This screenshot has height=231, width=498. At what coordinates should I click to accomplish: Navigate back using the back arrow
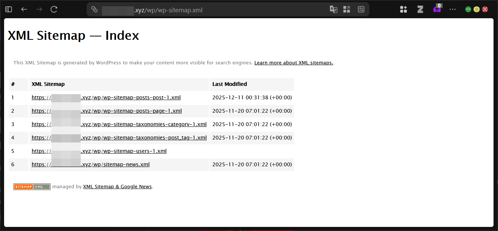[24, 9]
